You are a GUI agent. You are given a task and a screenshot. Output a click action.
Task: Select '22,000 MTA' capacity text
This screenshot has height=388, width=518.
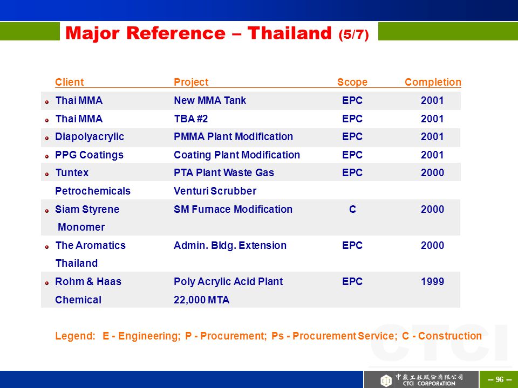pyautogui.click(x=201, y=300)
